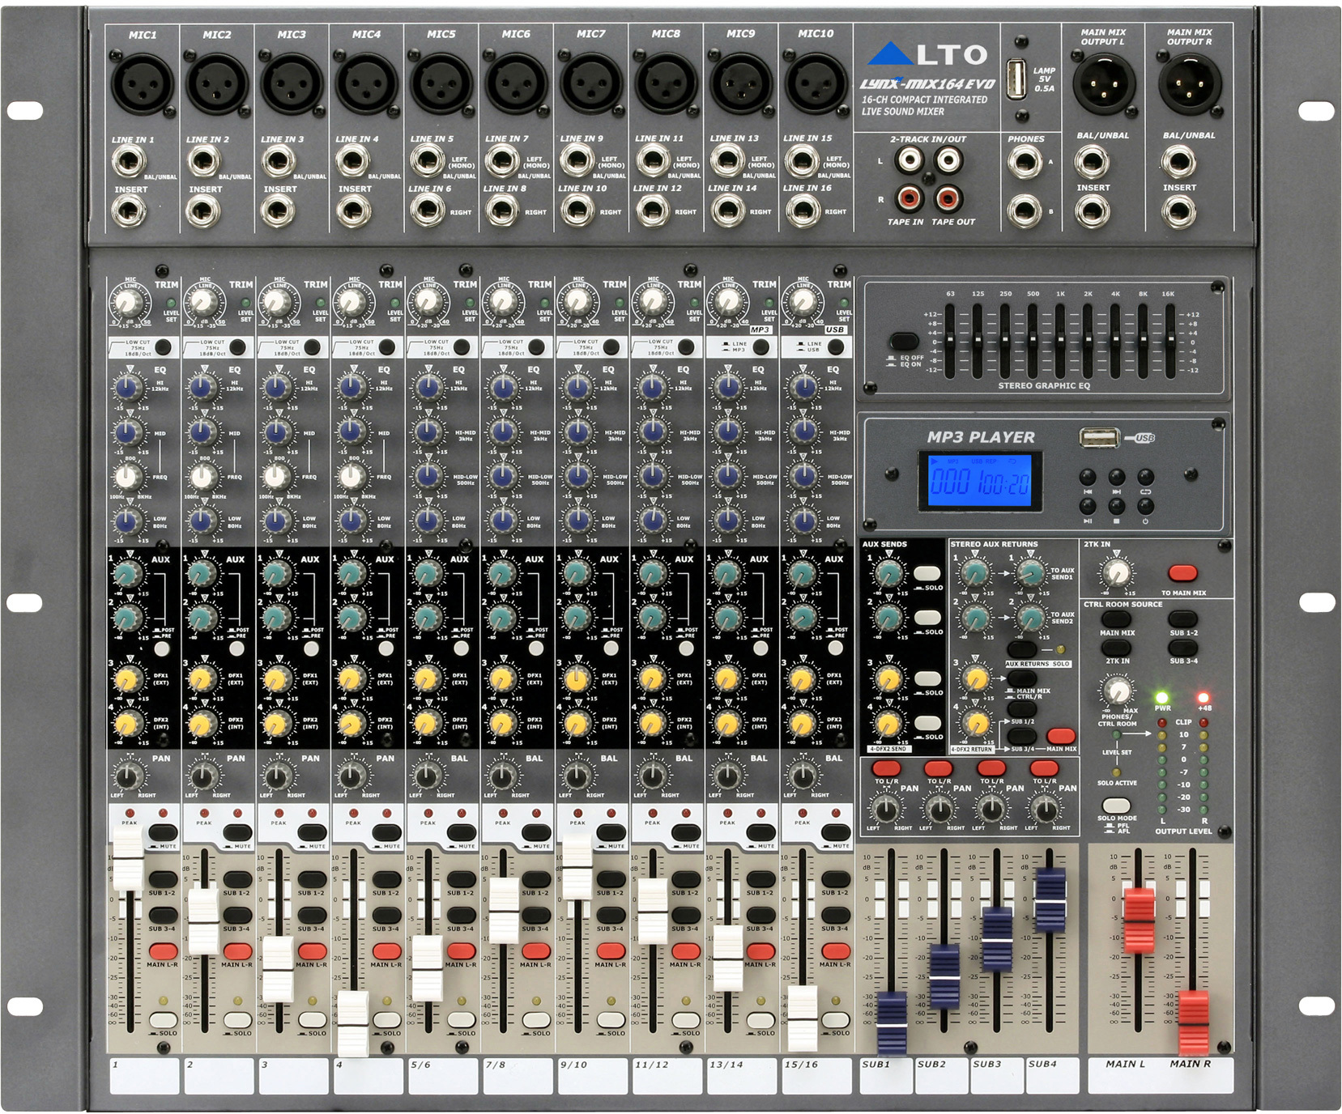Viewport: 1342px width, 1114px height.
Task: Skip to previous track on MP3 player
Action: click(1088, 476)
